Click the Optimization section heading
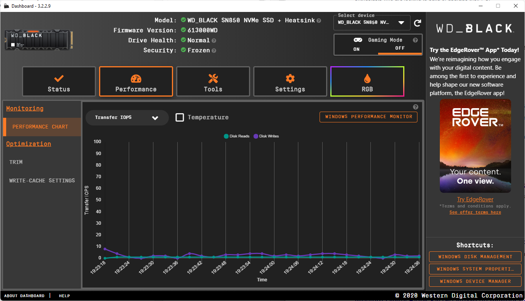 [29, 144]
